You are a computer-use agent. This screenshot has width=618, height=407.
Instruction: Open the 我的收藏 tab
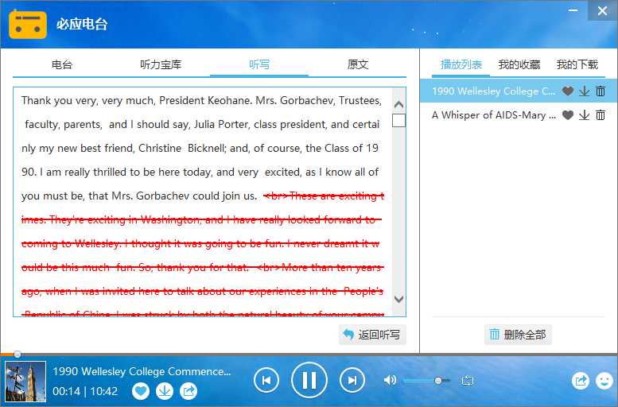(519, 64)
